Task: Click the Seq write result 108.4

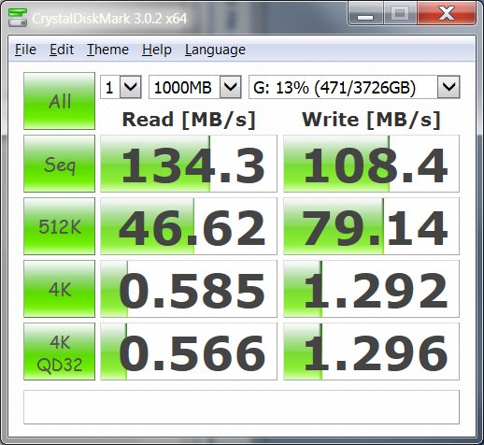Action: click(371, 164)
